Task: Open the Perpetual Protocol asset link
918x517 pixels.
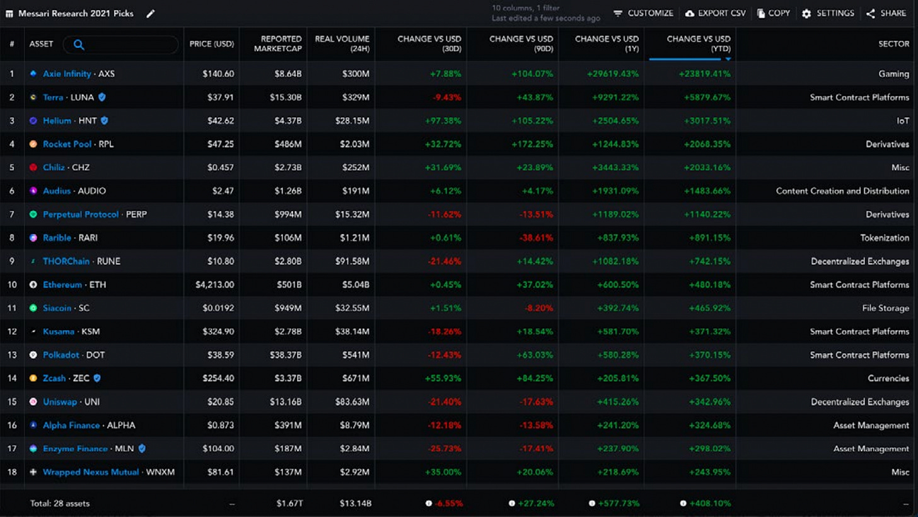Action: point(81,214)
